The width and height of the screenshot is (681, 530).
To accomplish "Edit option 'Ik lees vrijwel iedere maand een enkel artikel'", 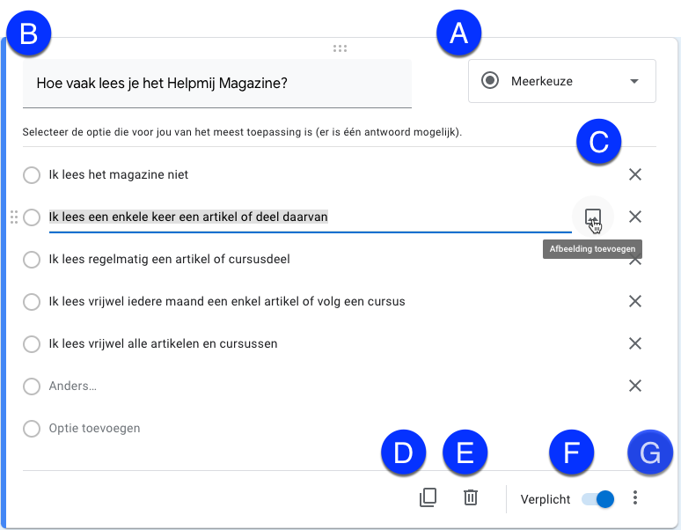I will point(227,301).
